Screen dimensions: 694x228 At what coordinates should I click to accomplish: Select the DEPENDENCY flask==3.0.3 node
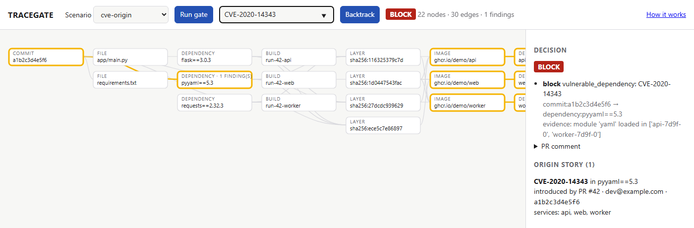click(215, 57)
